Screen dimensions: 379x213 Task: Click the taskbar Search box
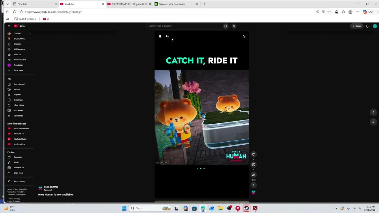(151, 208)
